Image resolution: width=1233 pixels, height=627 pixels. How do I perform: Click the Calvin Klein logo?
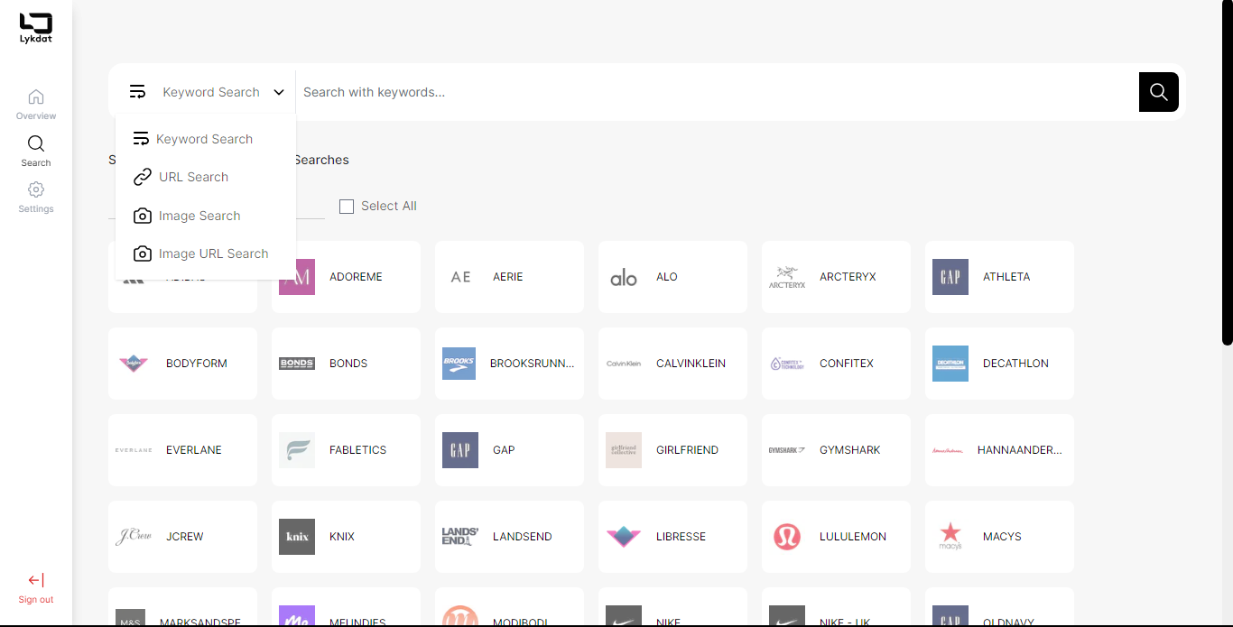pos(624,364)
